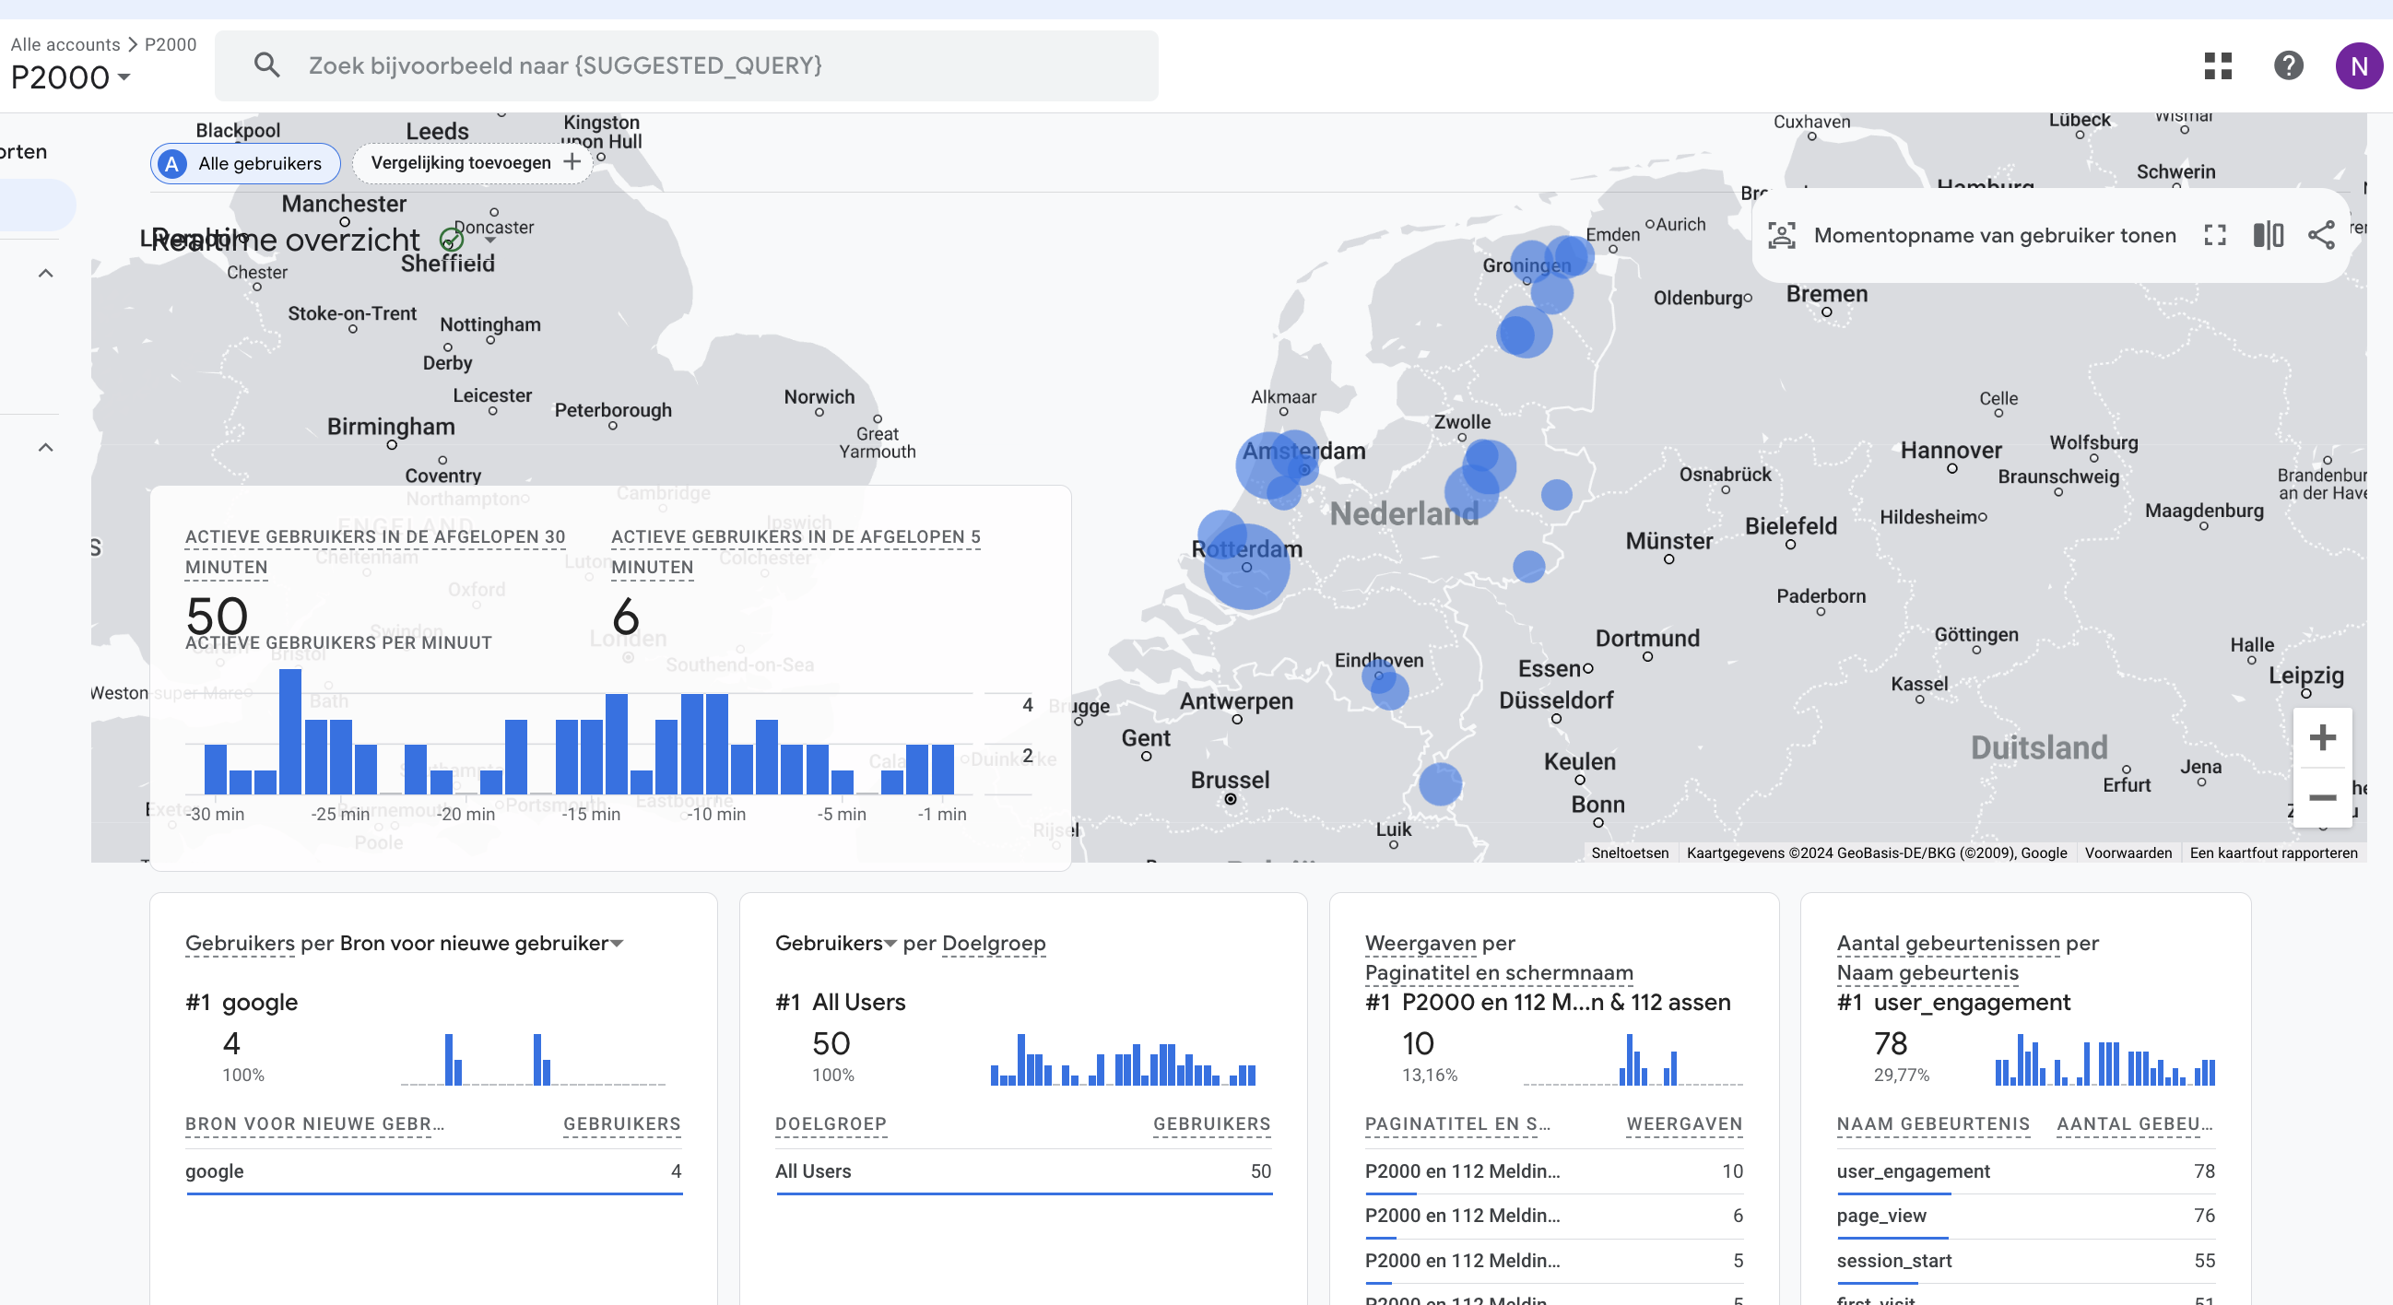Screen dimensions: 2393x1305
Task: Click the green realtime status check icon
Action: pyautogui.click(x=452, y=241)
